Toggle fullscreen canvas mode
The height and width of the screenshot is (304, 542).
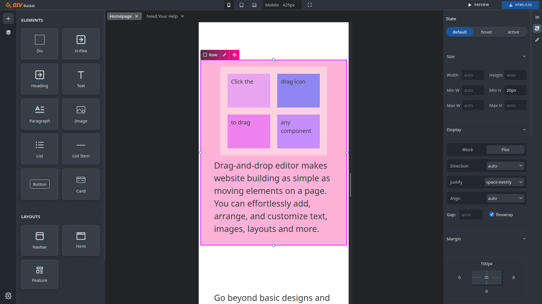point(310,5)
